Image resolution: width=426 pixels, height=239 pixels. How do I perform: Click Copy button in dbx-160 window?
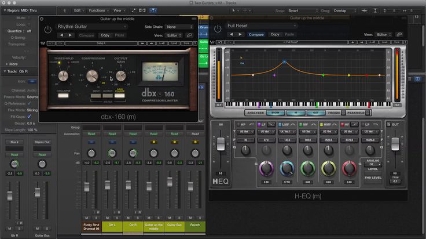click(105, 35)
